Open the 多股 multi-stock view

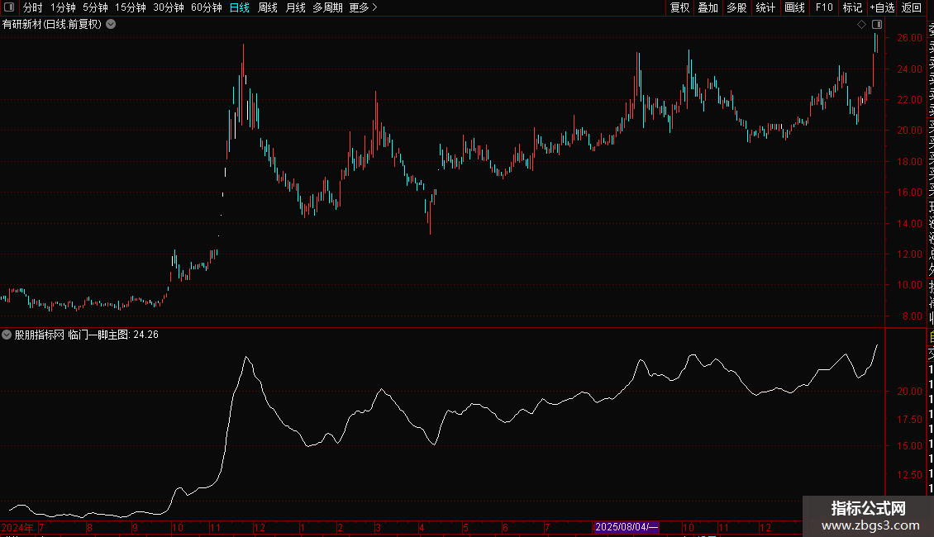click(x=736, y=7)
